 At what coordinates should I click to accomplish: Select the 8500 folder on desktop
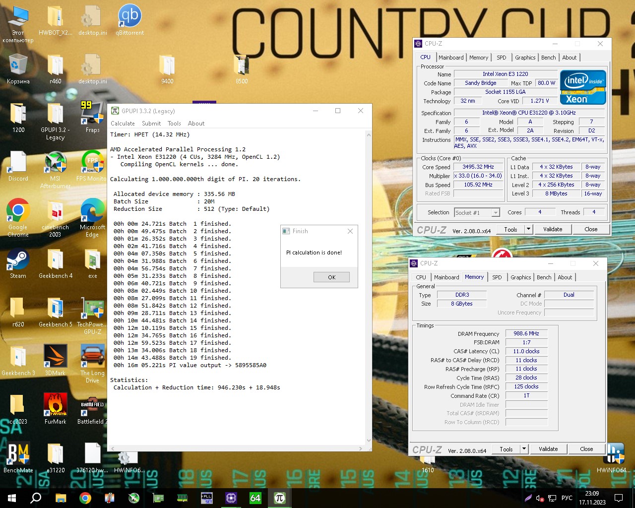click(x=242, y=69)
